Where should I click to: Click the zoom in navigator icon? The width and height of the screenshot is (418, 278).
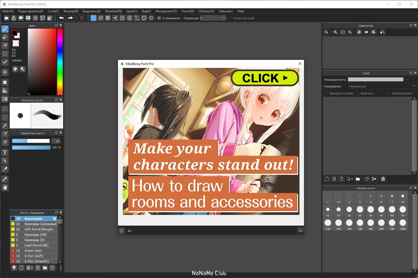point(335,32)
